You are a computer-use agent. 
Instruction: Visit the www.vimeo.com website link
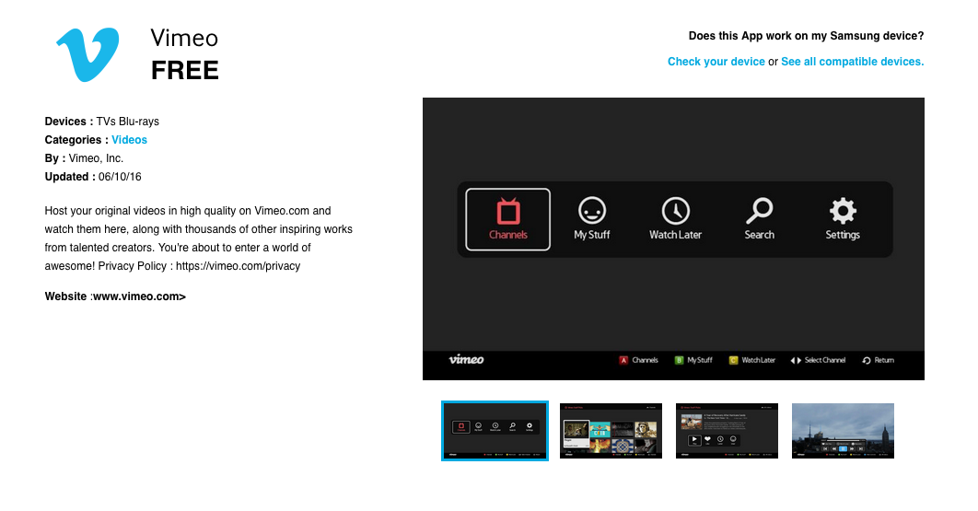(139, 296)
